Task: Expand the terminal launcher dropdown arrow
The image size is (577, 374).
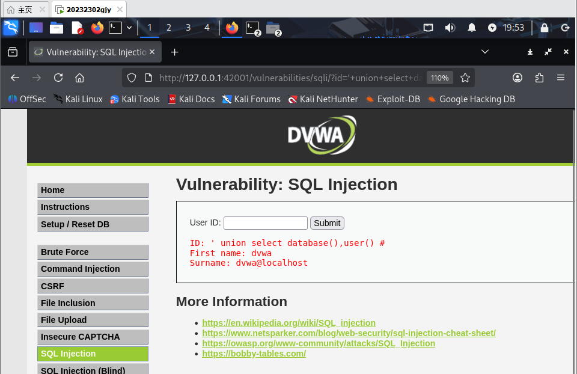Action: pos(129,28)
